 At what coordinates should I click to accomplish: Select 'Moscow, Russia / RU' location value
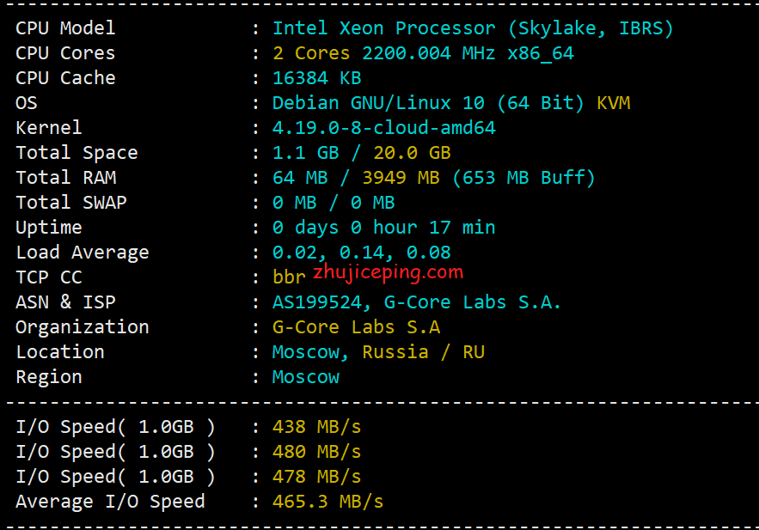pos(378,352)
